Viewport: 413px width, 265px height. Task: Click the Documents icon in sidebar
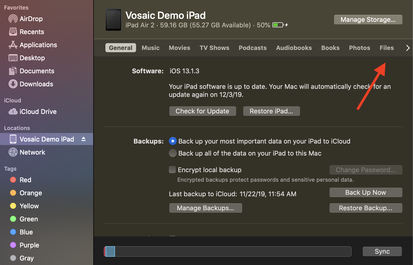tap(13, 71)
